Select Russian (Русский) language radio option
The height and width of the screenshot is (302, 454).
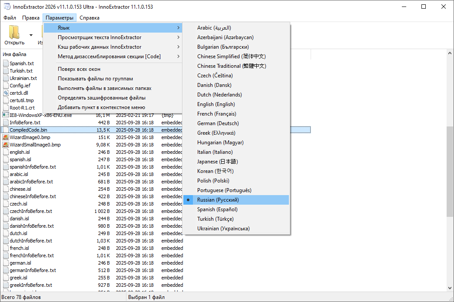point(218,200)
